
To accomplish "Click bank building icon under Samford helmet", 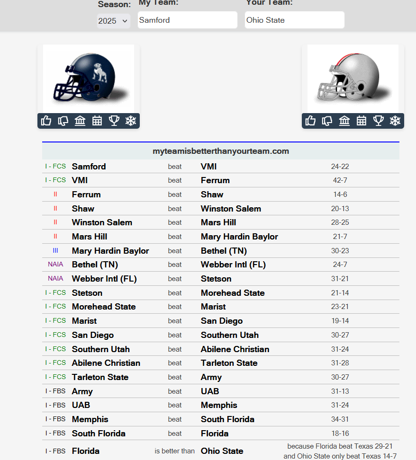I will (80, 121).
